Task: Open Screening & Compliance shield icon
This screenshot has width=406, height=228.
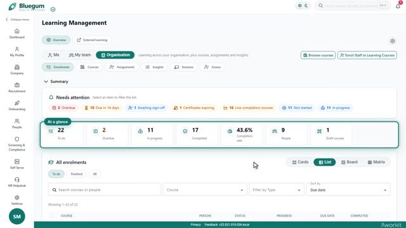Action: (17, 139)
